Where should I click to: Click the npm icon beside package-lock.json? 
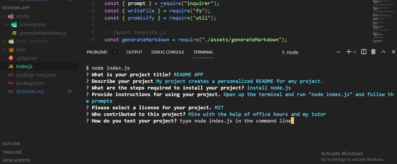pos(11,75)
